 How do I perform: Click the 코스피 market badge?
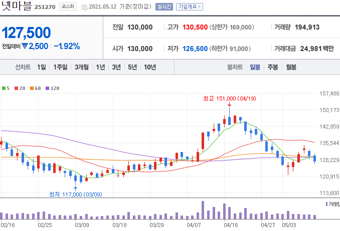(68, 6)
